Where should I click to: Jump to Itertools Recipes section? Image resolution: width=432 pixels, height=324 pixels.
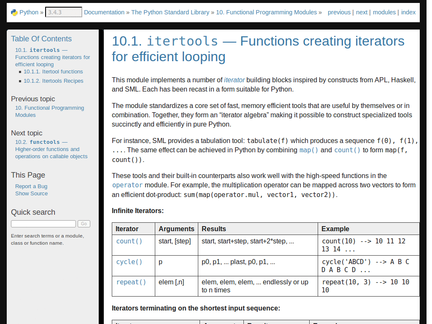(53, 81)
